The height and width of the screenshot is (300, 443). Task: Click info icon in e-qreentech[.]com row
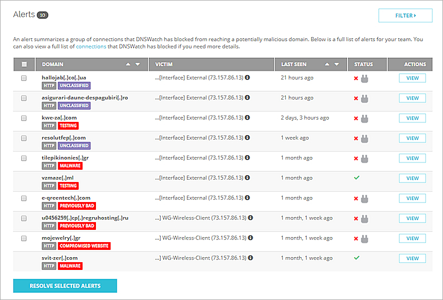[x=247, y=198]
